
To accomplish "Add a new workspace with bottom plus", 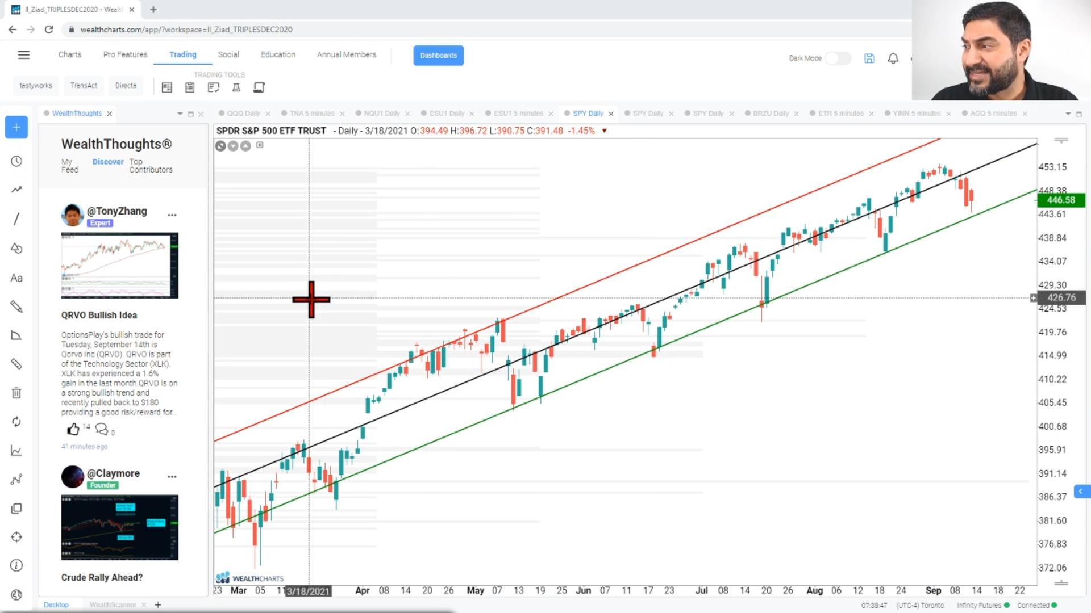I will [x=158, y=605].
